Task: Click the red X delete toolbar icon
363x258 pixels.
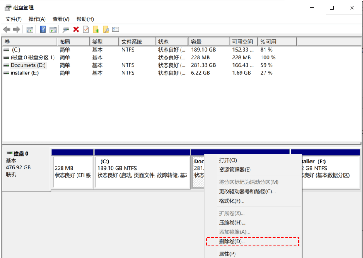Action: [76, 29]
